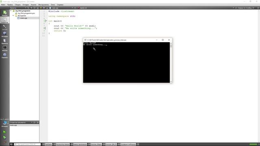
Task: Open the Design (Дизайн) mode
Action: tap(4, 27)
